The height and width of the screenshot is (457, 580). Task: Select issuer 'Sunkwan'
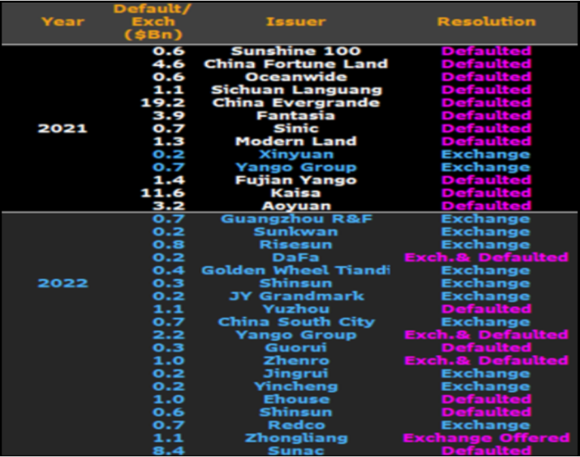[x=295, y=232]
